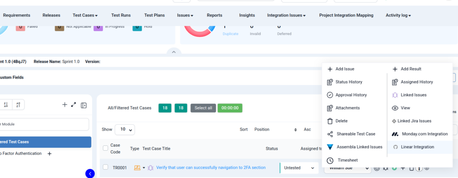Viewport: 458px width, 178px height.
Task: Open Assigned History menu entry
Action: [412, 82]
